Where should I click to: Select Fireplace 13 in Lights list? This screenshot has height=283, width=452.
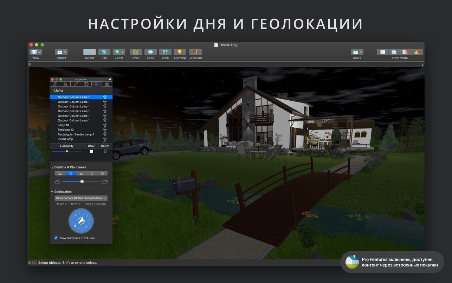[66, 130]
